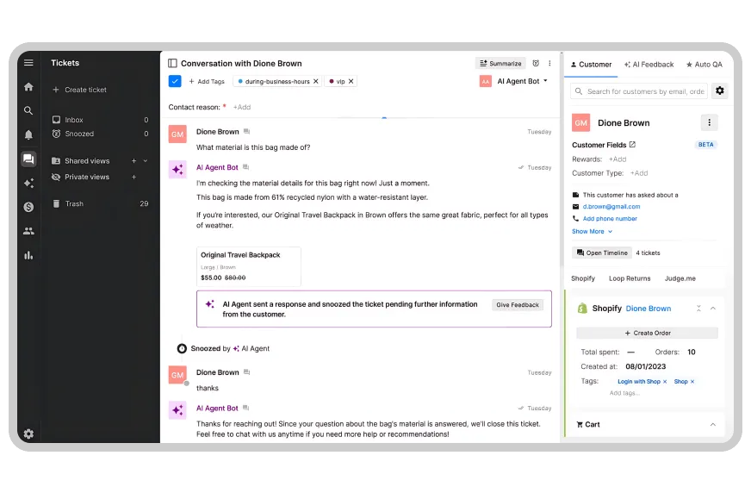The image size is (751, 493).
Task: Click the snooze clock icon in header
Action: click(536, 63)
